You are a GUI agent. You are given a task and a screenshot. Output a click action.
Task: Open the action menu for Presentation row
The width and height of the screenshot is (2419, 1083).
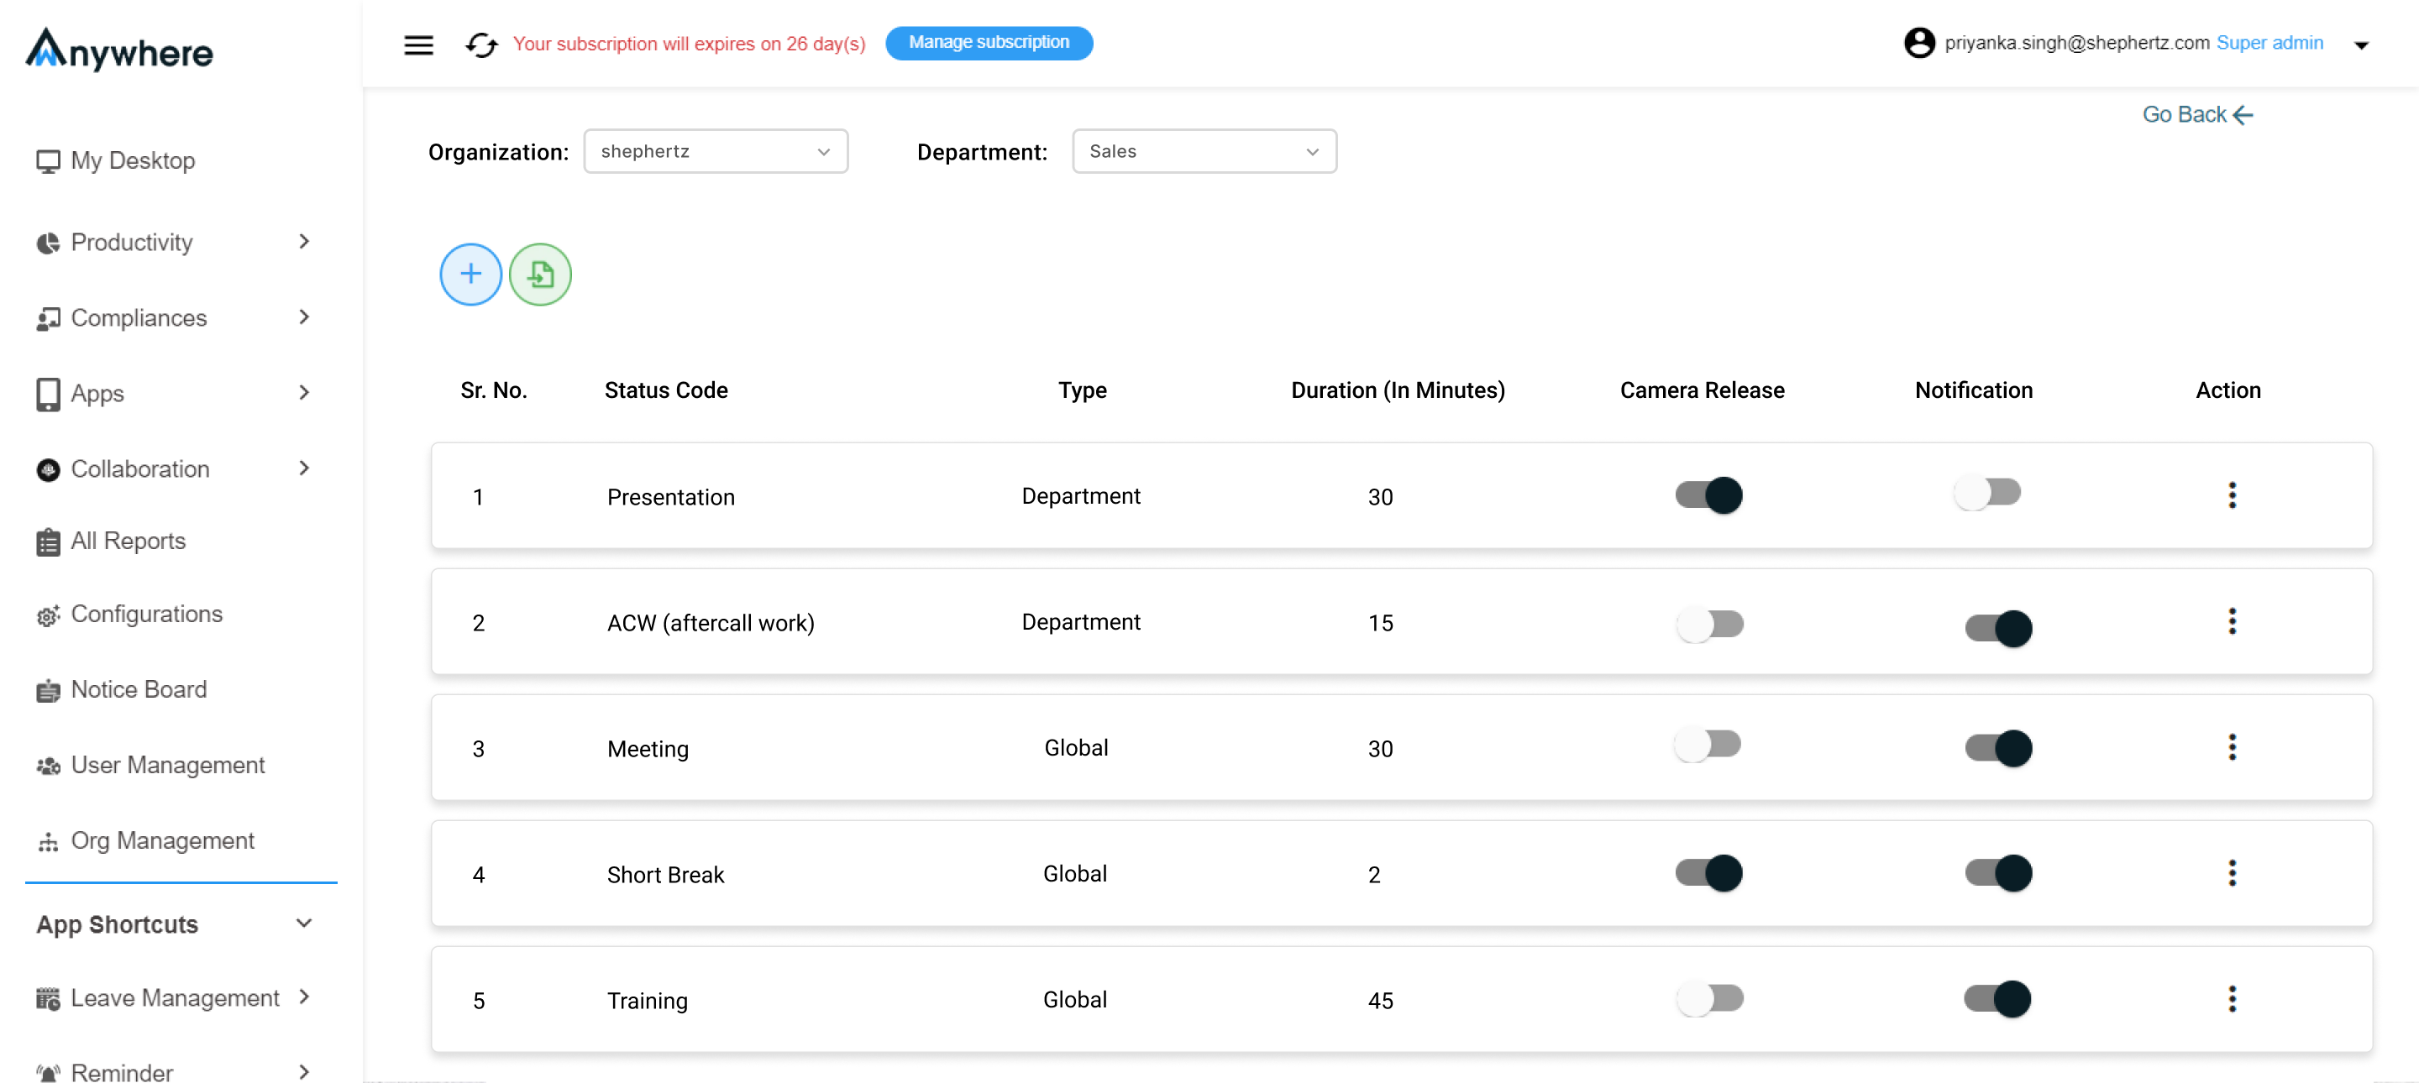[2231, 494]
